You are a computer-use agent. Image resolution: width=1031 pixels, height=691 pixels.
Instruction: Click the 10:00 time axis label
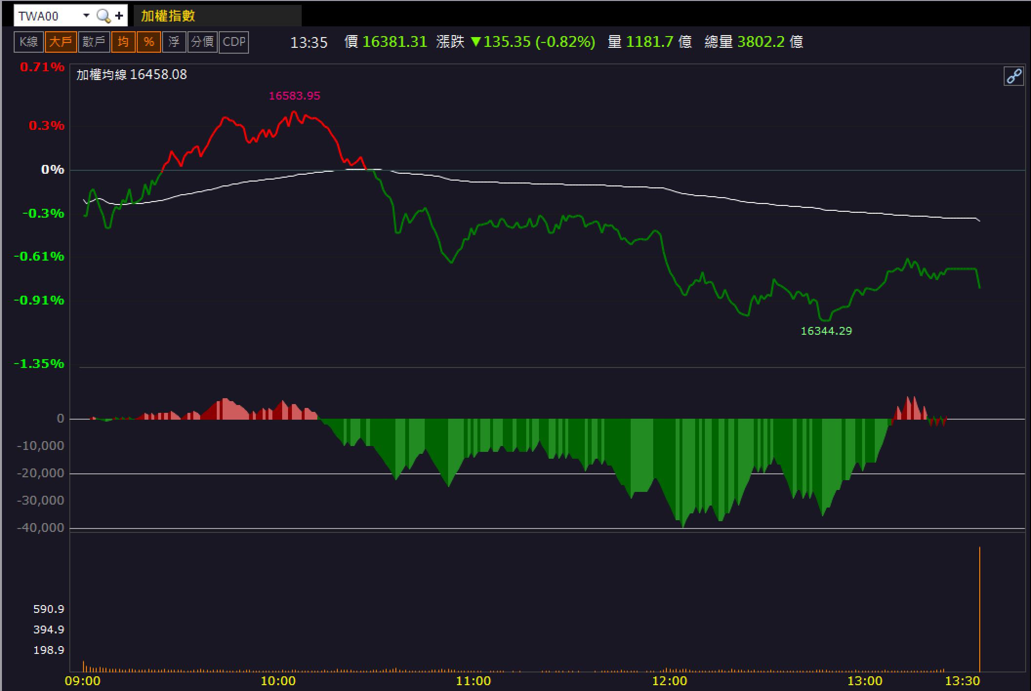278,681
